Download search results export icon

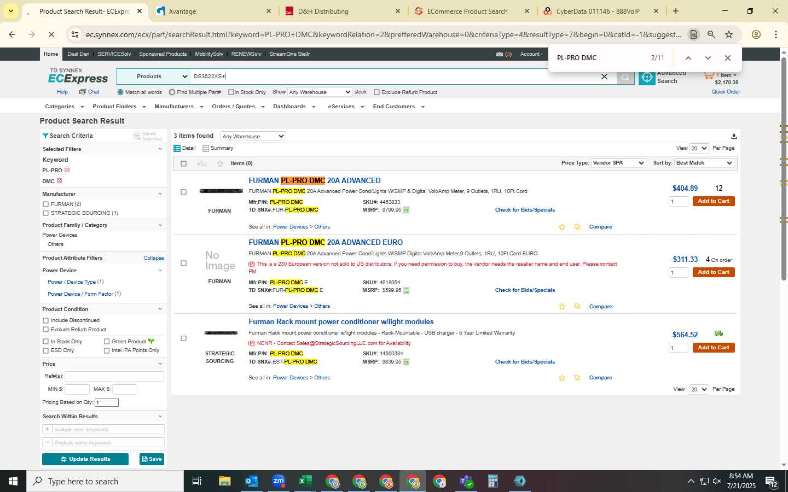734,136
